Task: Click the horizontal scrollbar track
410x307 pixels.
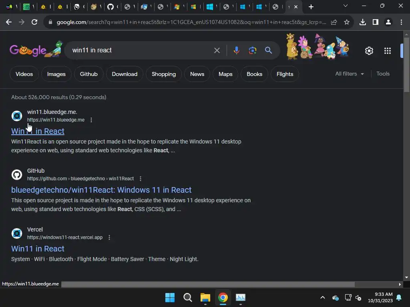Action: point(208,284)
